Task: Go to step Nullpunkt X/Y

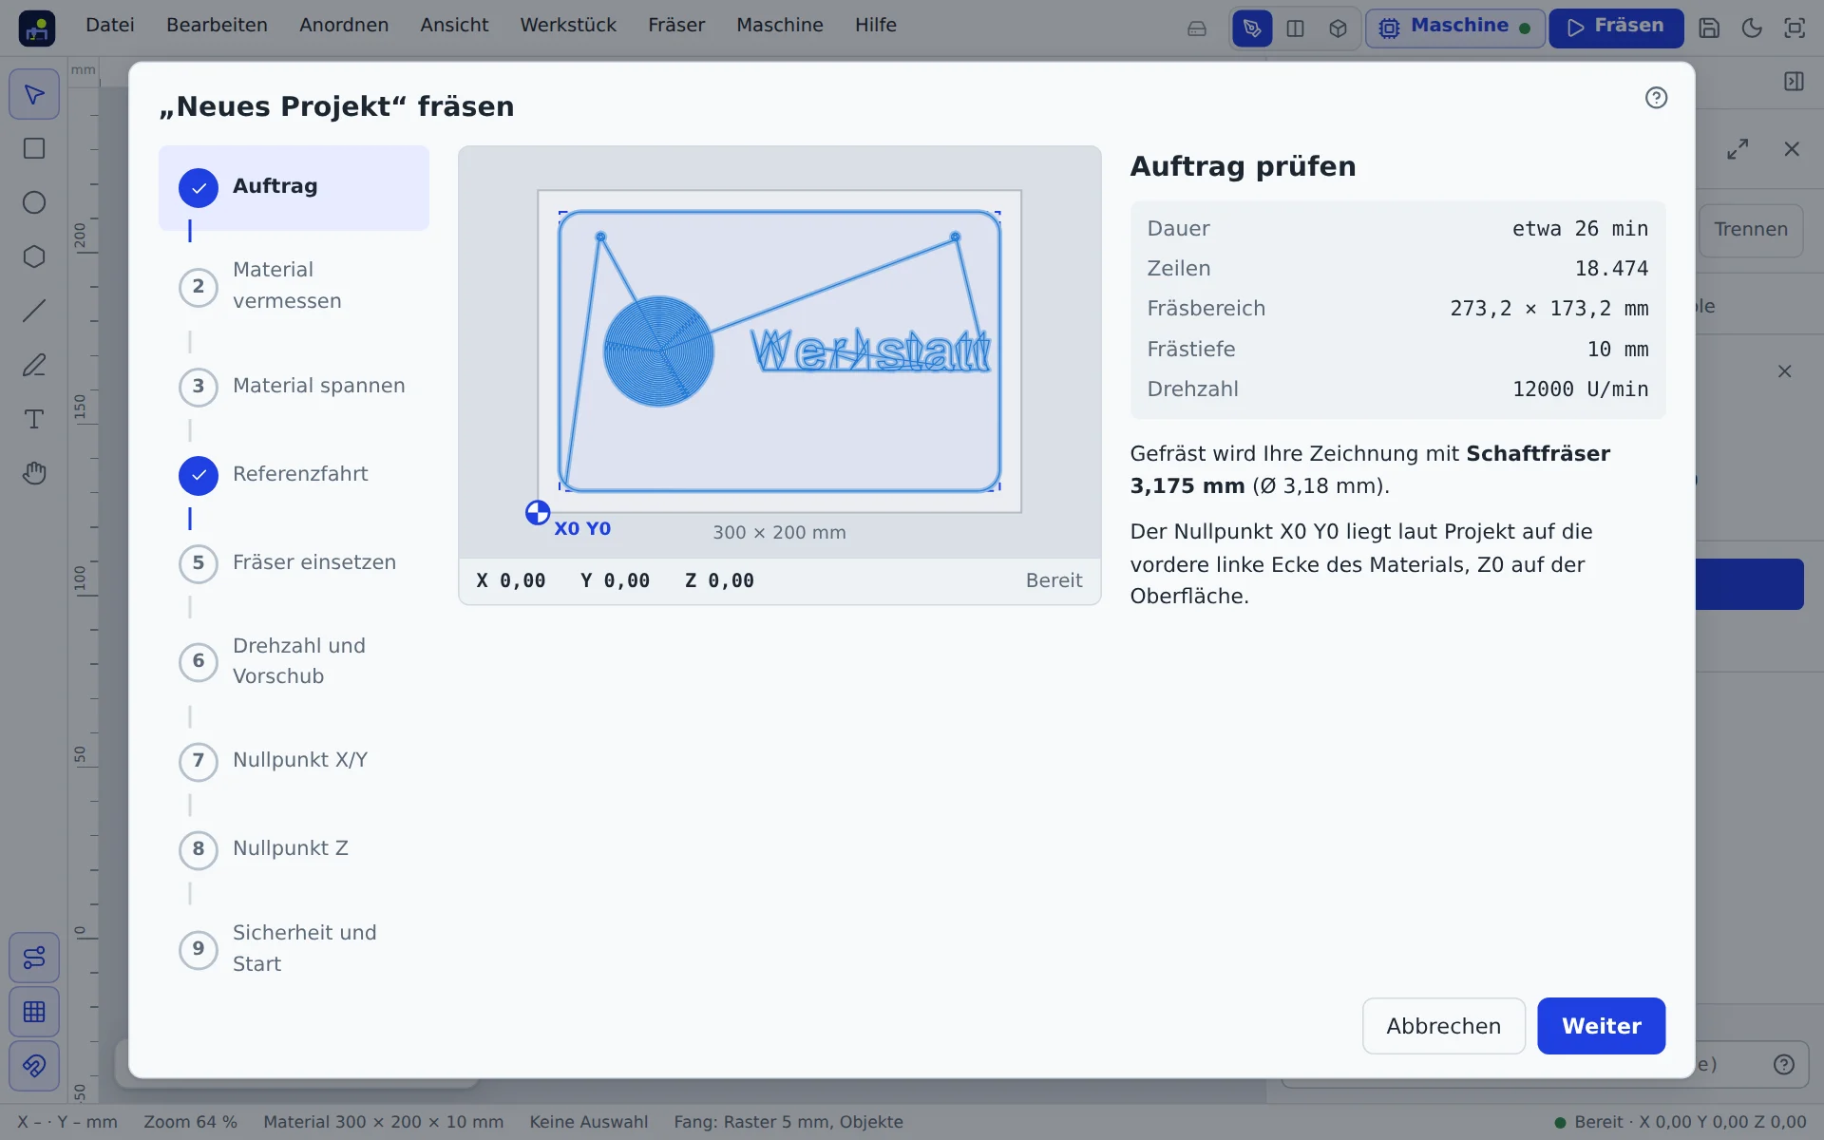Action: tap(294, 761)
